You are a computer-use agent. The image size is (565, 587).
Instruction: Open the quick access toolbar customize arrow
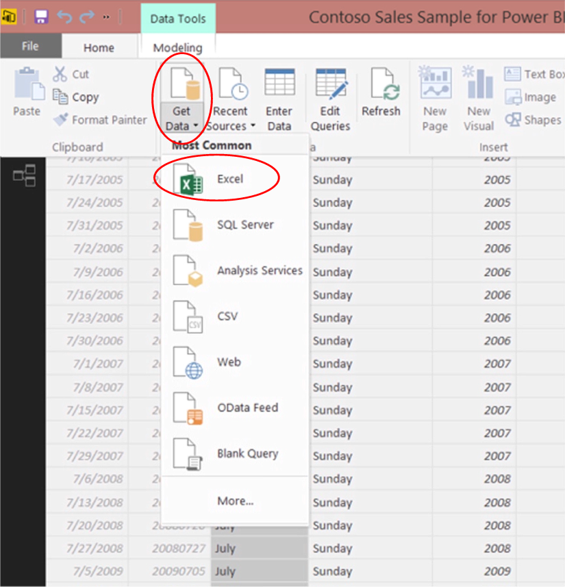click(105, 16)
